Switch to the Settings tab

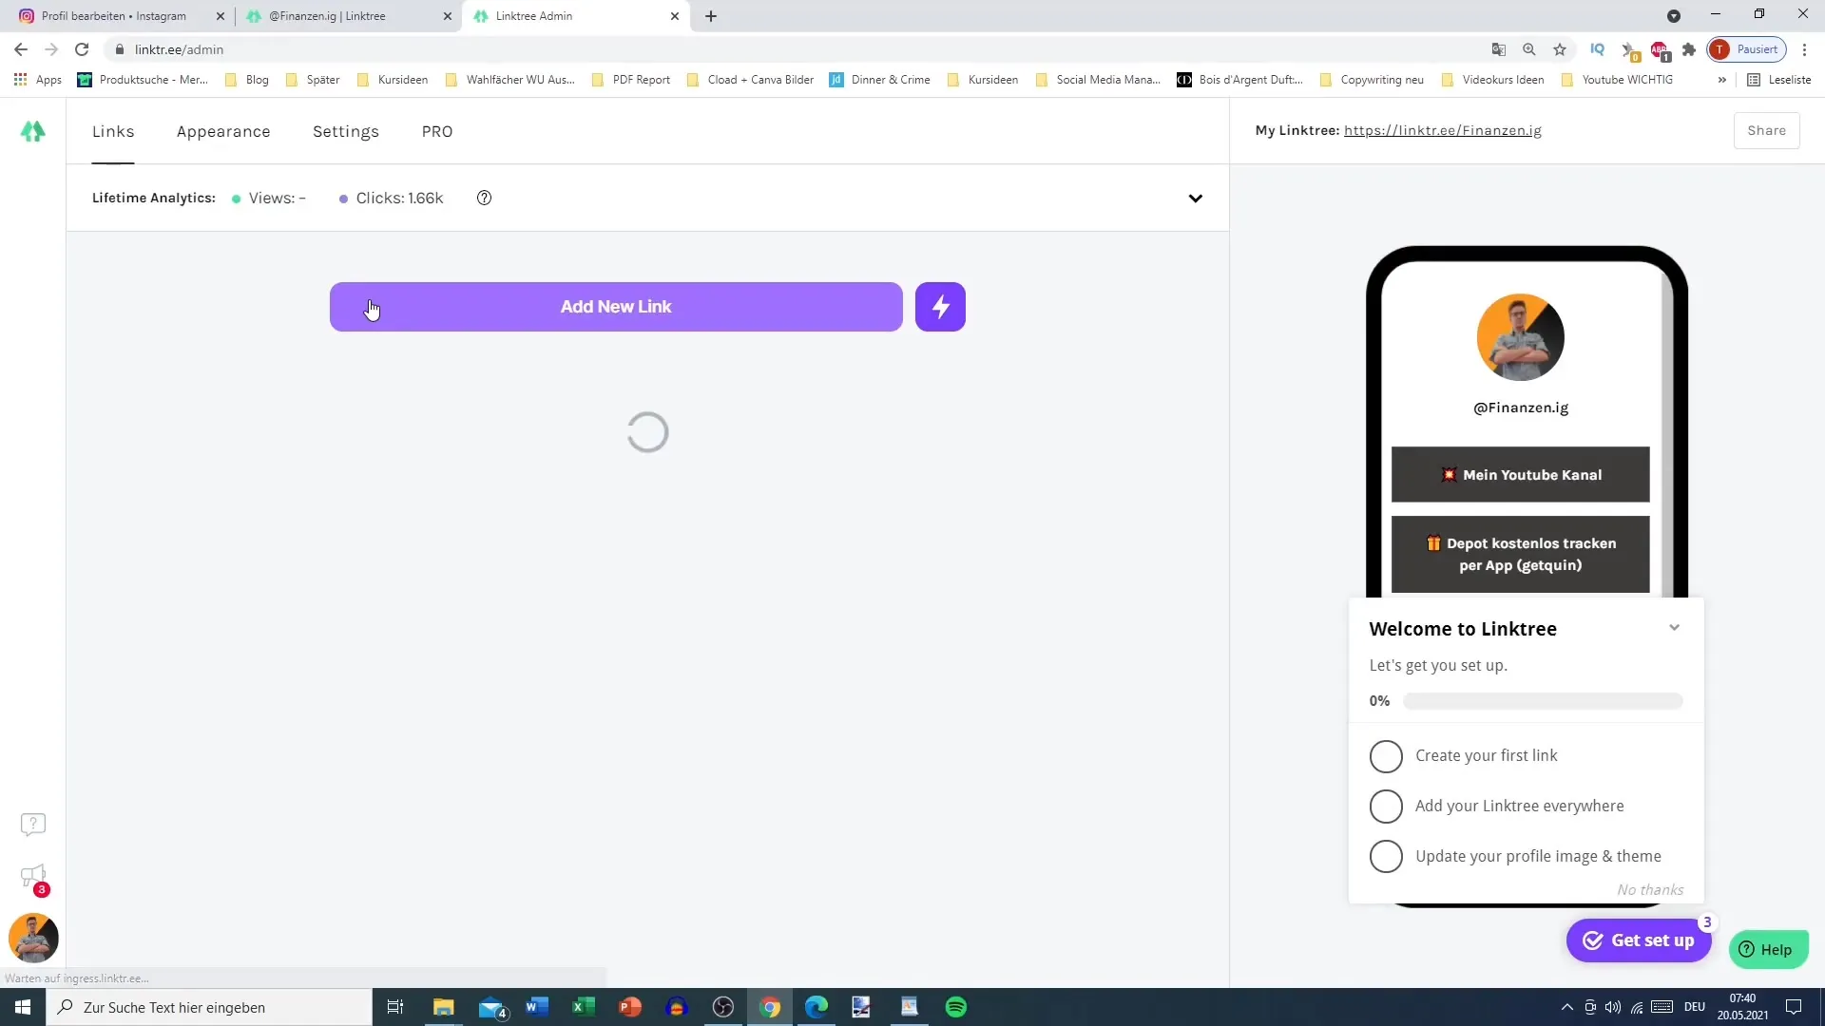346,131
